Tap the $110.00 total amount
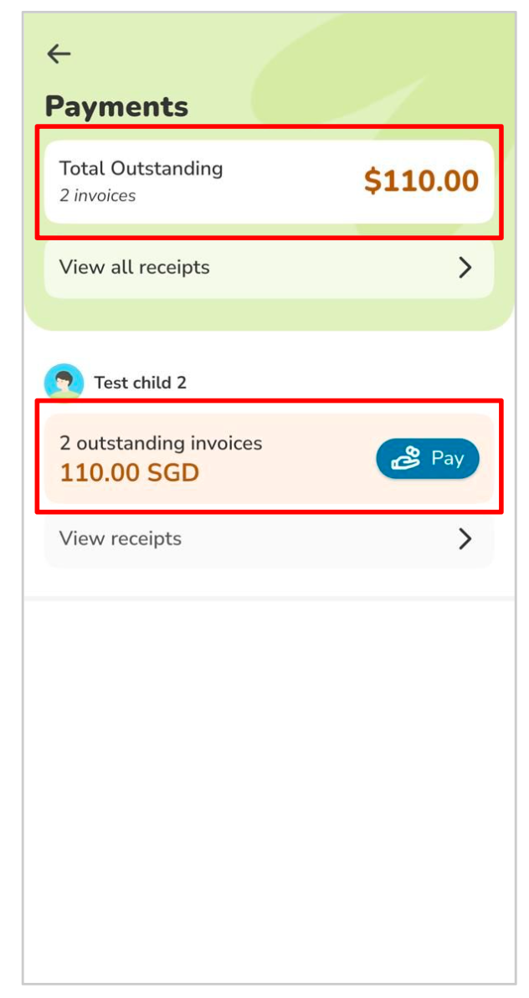Image resolution: width=529 pixels, height=998 pixels. (421, 181)
